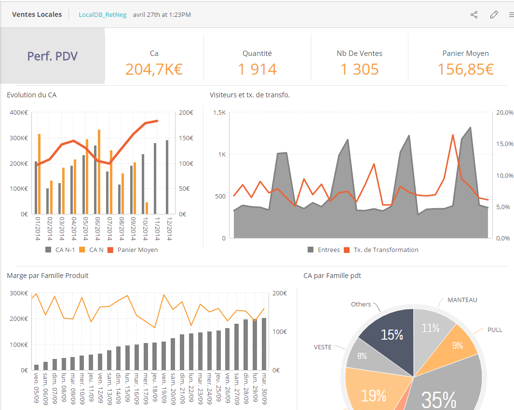
Task: Click the CA N-1 legend label
Action: 65,250
